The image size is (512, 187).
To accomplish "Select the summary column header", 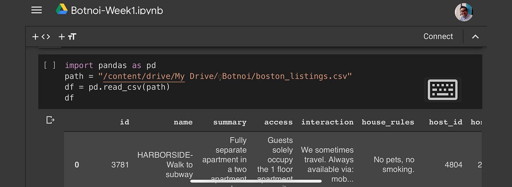I will tap(230, 122).
